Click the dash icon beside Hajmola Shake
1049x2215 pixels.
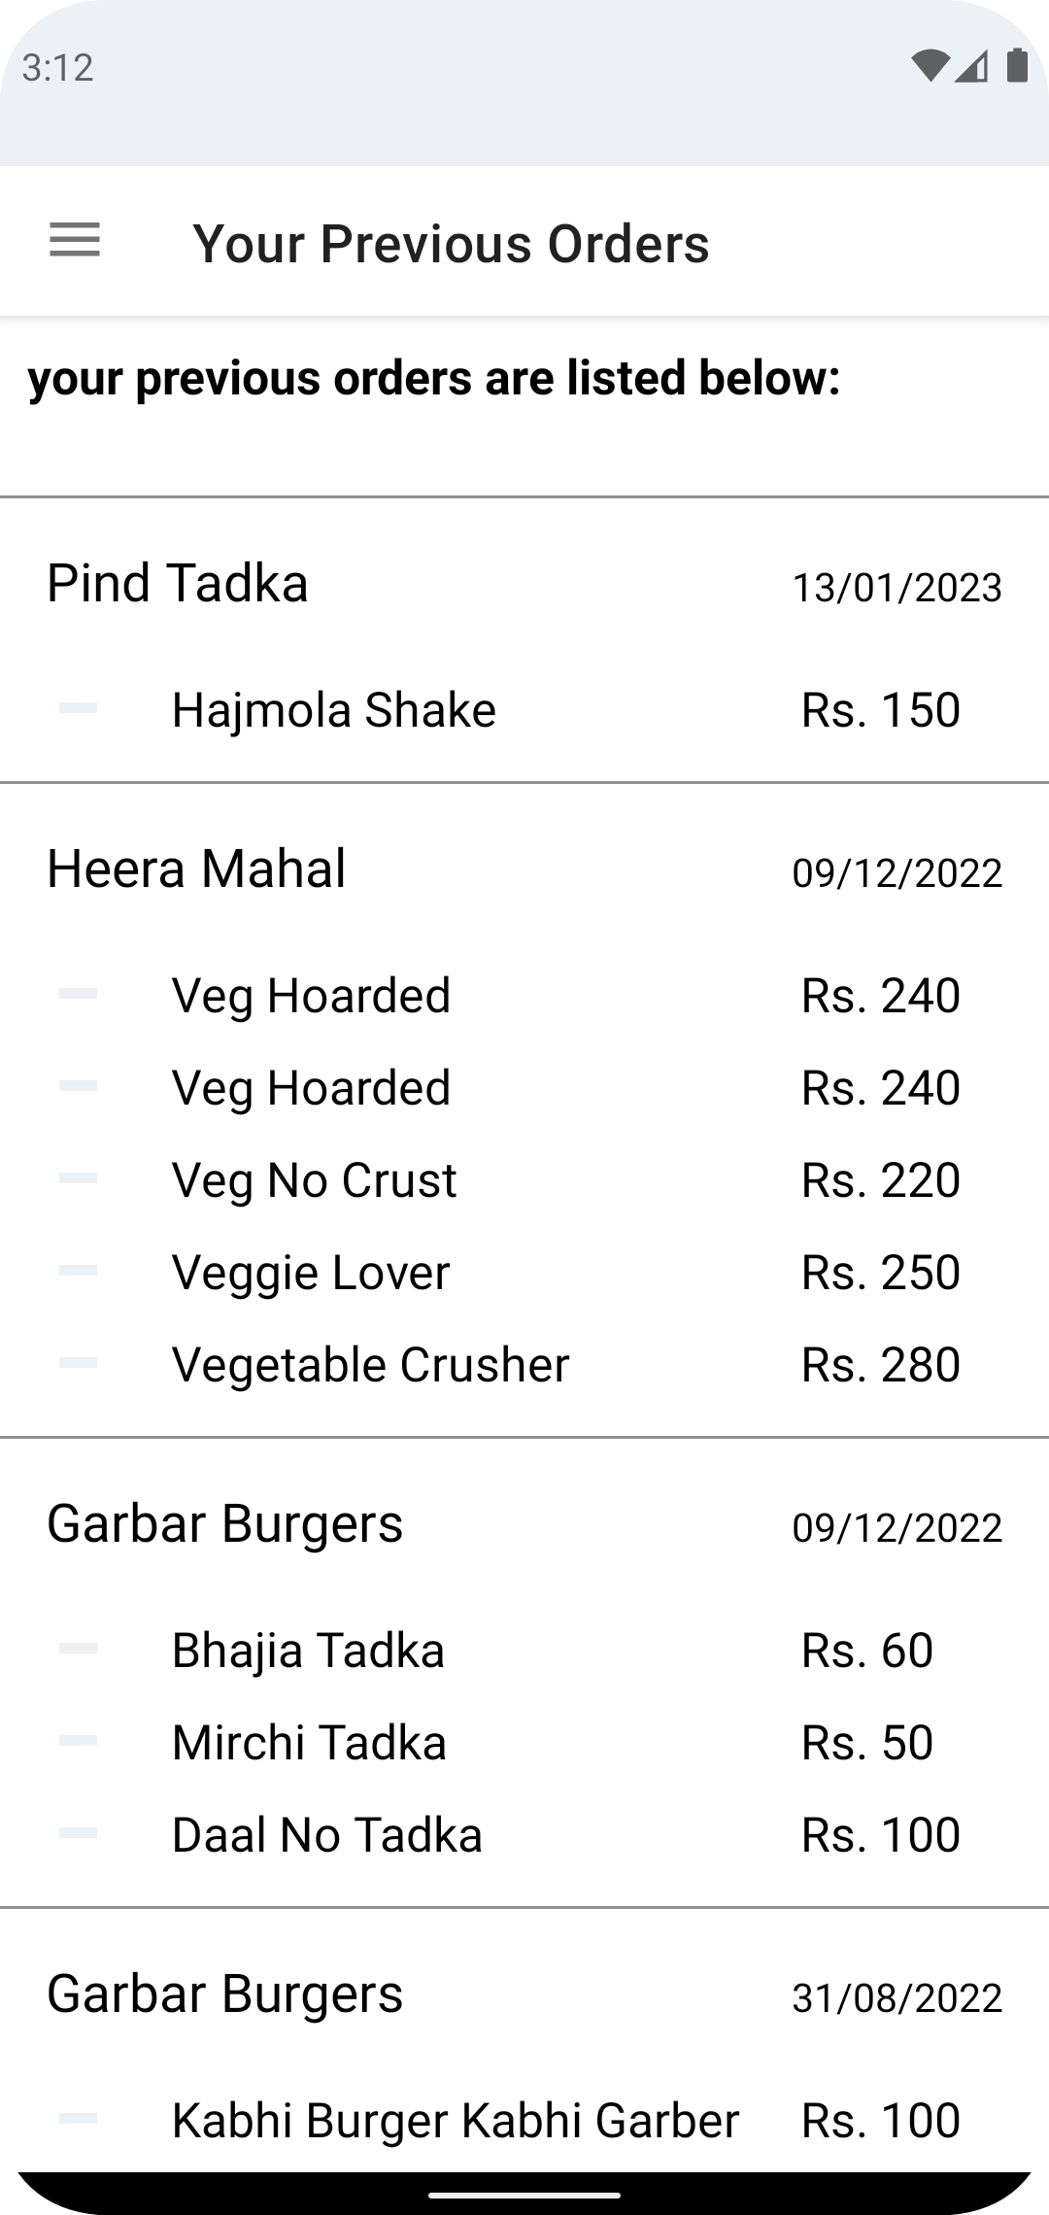[x=78, y=708]
